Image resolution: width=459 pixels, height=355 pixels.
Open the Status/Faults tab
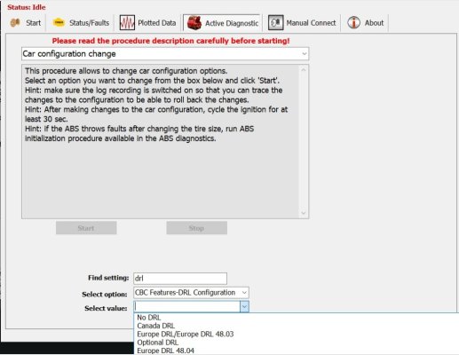point(89,23)
